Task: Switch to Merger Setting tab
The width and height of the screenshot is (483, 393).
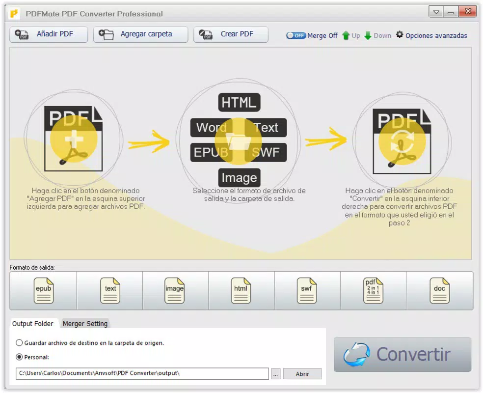Action: 85,324
